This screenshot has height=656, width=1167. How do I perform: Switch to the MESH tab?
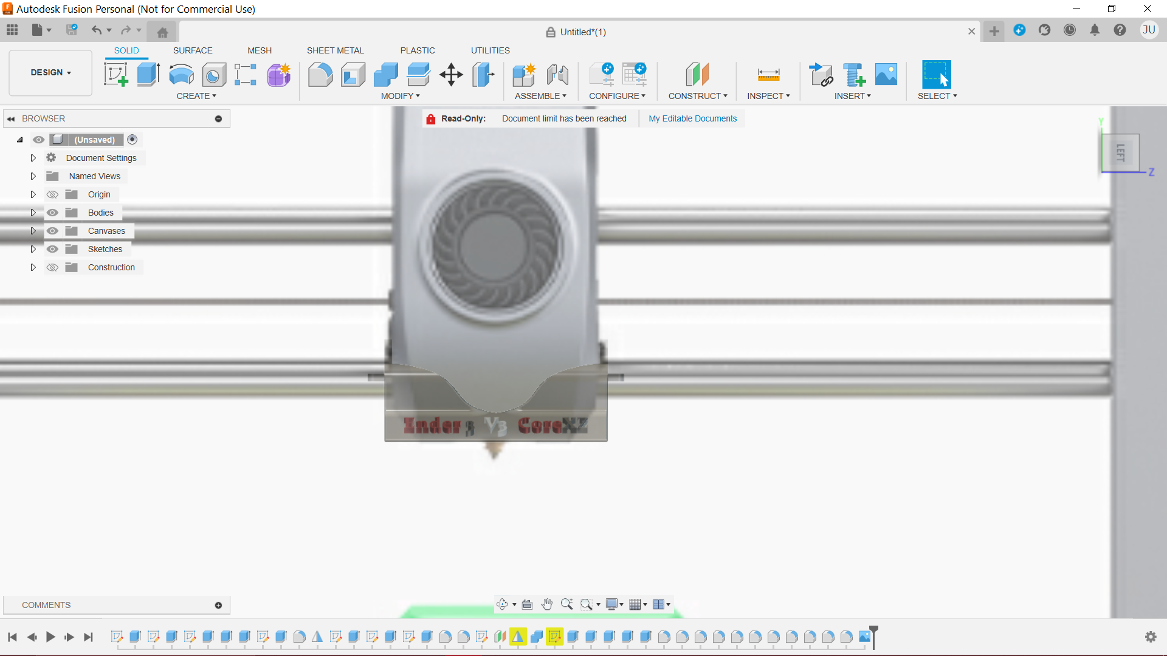(260, 50)
